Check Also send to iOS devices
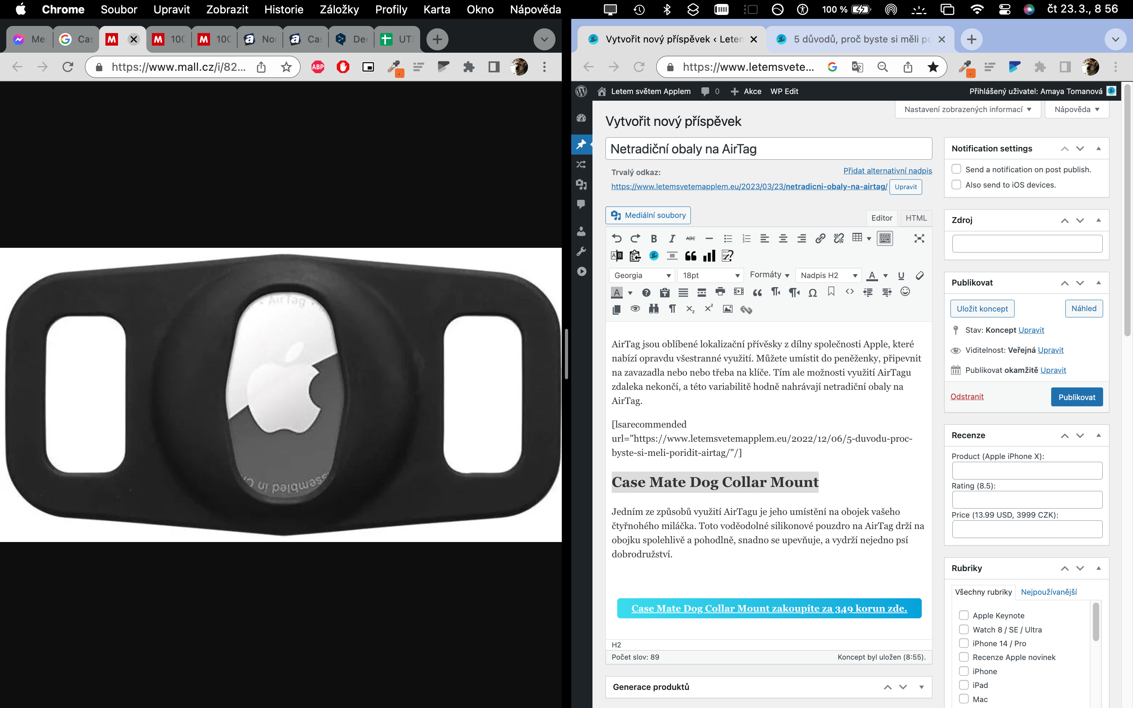Screen dimensions: 1133x708 click(956, 184)
